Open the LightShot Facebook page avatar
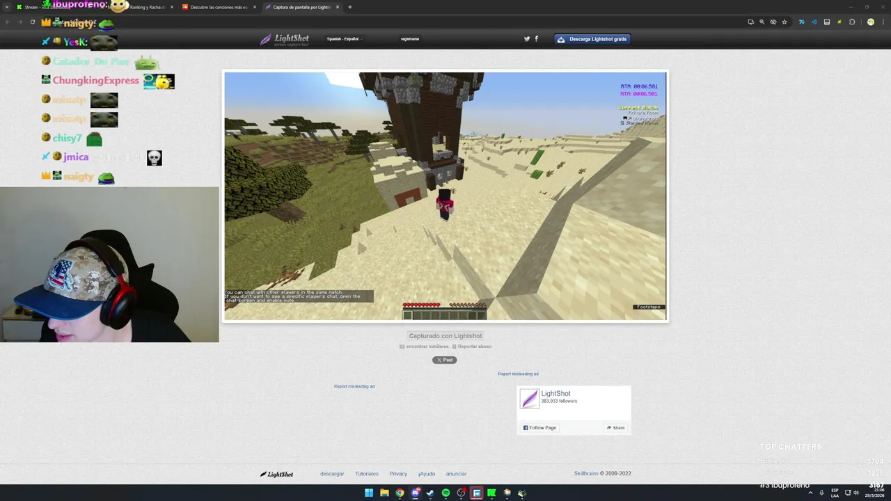 pos(530,399)
